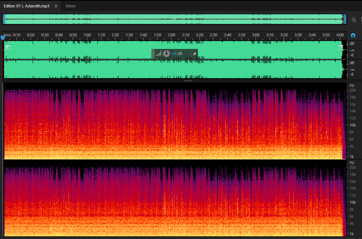Click the playhead marker on the timeline
The image size is (362, 239).
(x=3, y=37)
